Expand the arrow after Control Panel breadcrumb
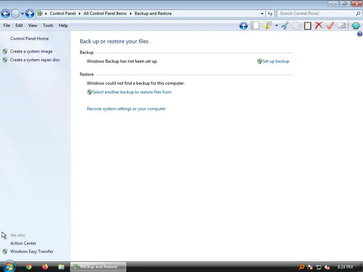 [79, 13]
